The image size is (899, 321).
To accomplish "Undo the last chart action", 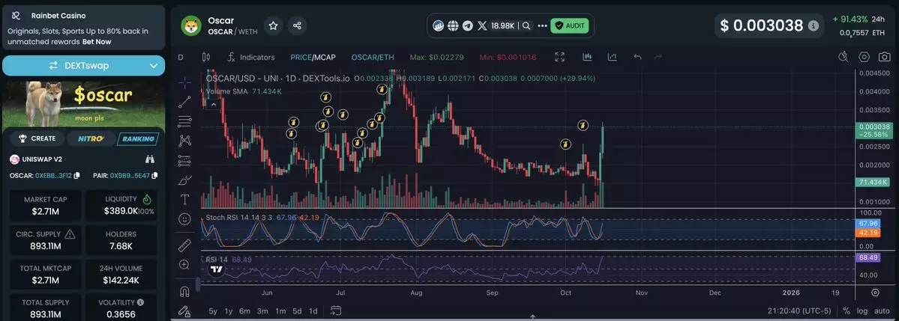I will [x=637, y=57].
